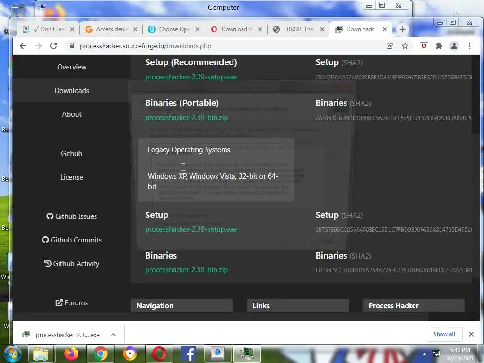Close the 'Access denie' tab
Image resolution: width=484 pixels, height=363 pixels.
pos(135,29)
